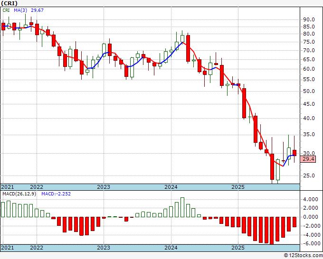Click the 60.0 price axis label
The width and height of the screenshot is (323, 259).
[x=309, y=69]
